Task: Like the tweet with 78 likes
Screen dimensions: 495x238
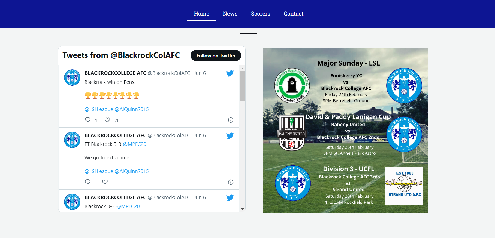Action: point(107,120)
